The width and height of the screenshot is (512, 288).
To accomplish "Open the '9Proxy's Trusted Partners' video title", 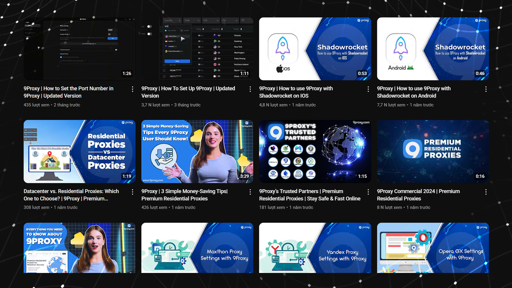I will [x=309, y=195].
